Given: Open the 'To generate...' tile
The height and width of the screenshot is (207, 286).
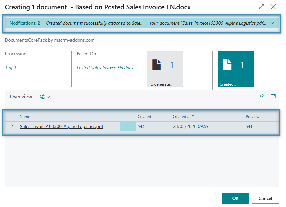Looking at the screenshot, I should pos(165,69).
